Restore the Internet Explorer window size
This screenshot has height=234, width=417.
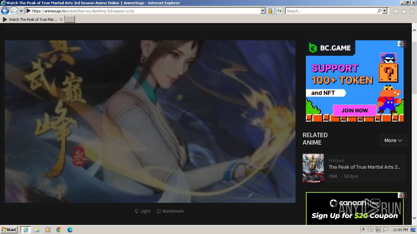point(408,3)
